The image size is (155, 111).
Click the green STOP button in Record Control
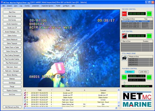pos(149,14)
